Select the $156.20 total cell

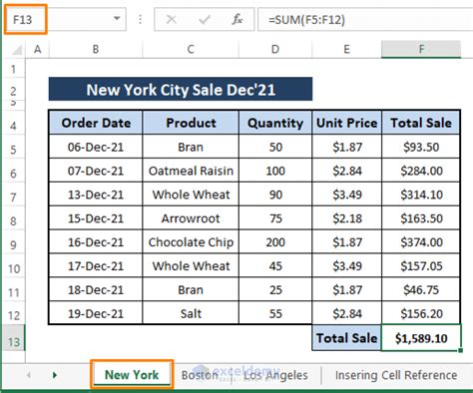[x=421, y=313]
